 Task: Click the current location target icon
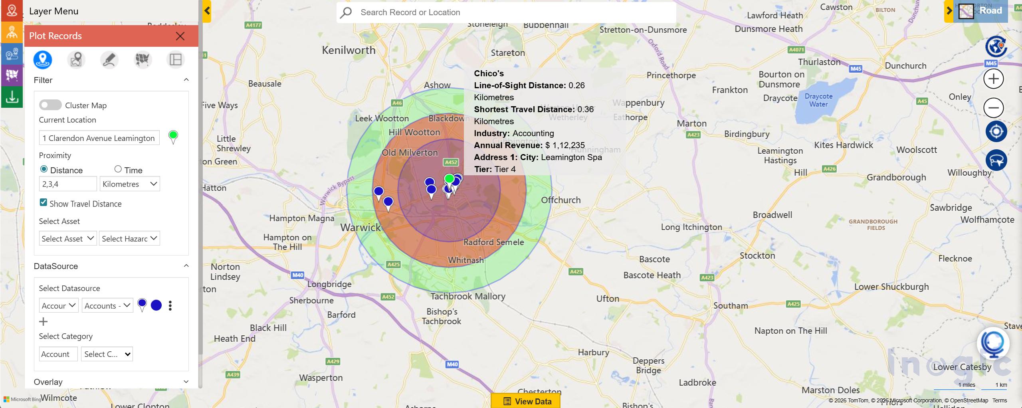point(996,130)
